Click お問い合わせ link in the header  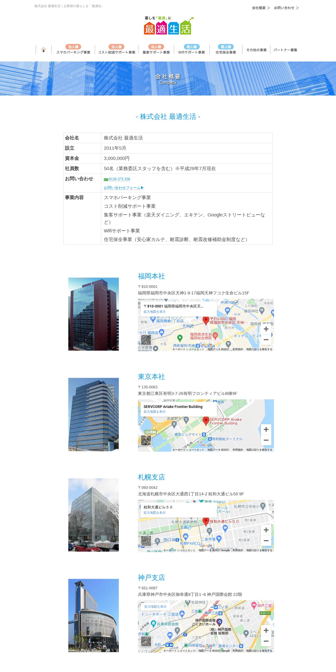(286, 8)
